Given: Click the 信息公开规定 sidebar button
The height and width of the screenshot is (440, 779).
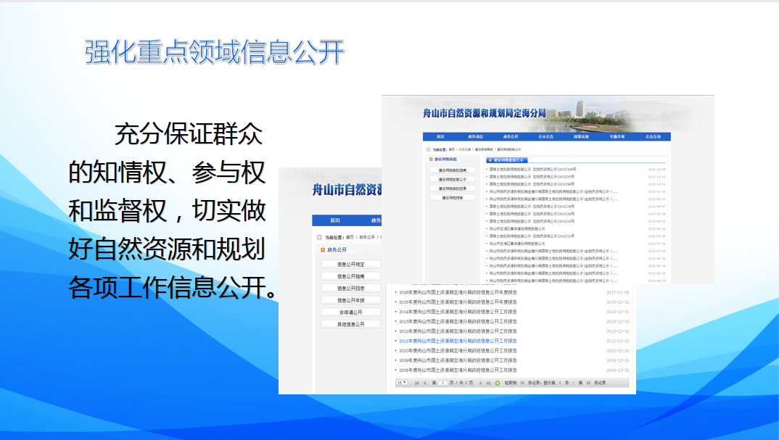Looking at the screenshot, I should pyautogui.click(x=351, y=265).
